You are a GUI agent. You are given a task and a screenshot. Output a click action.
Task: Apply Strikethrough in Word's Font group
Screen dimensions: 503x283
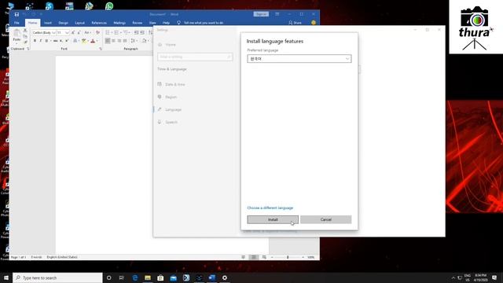(55, 41)
